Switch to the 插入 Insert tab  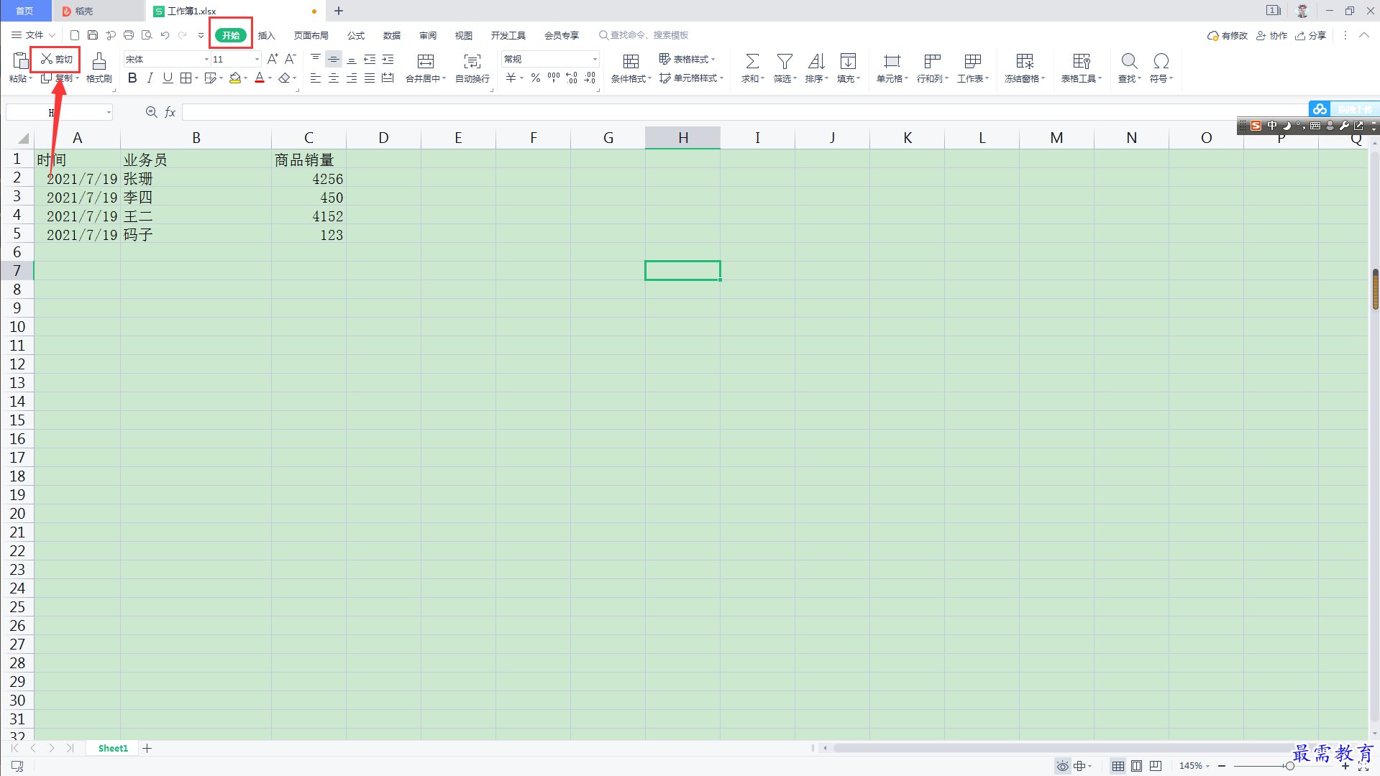coord(266,35)
